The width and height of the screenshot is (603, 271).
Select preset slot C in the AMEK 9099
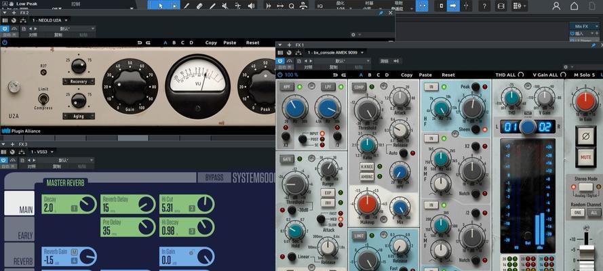[x=378, y=75]
